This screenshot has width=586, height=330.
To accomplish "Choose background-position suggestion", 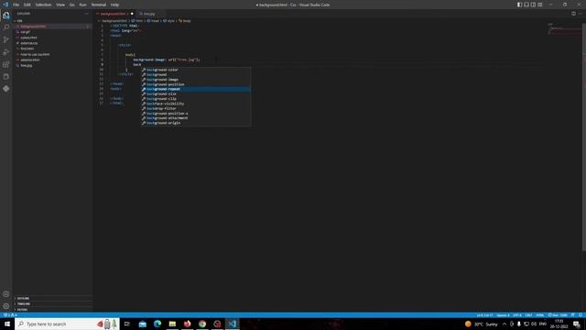I will point(195,84).
